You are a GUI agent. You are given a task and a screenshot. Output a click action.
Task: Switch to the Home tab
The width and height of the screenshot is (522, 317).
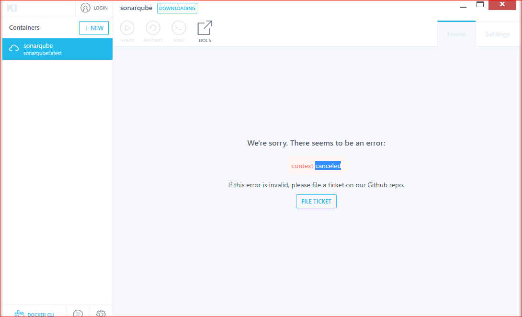[x=456, y=34]
